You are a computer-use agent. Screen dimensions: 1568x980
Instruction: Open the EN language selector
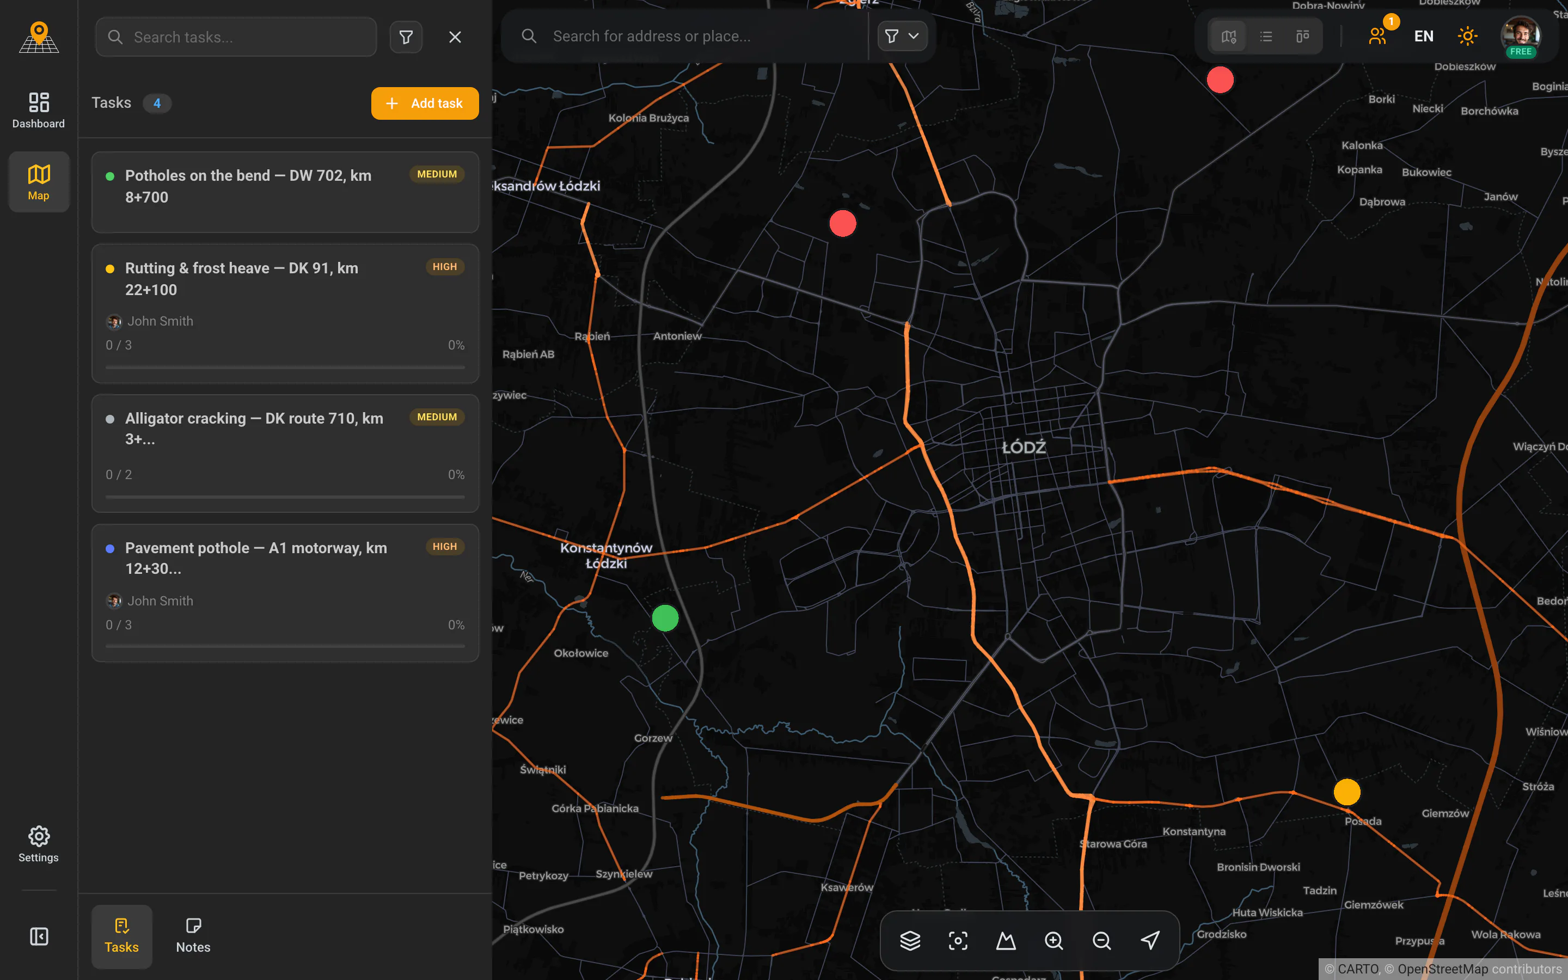coord(1424,36)
